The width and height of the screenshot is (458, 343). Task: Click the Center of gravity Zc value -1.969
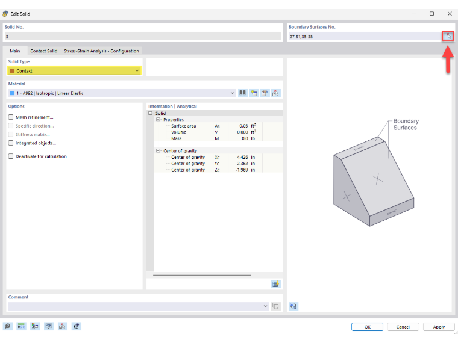click(x=242, y=170)
